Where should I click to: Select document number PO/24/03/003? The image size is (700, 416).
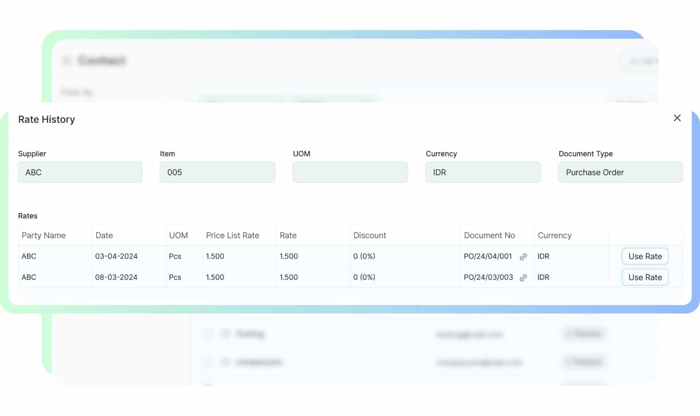tap(488, 277)
